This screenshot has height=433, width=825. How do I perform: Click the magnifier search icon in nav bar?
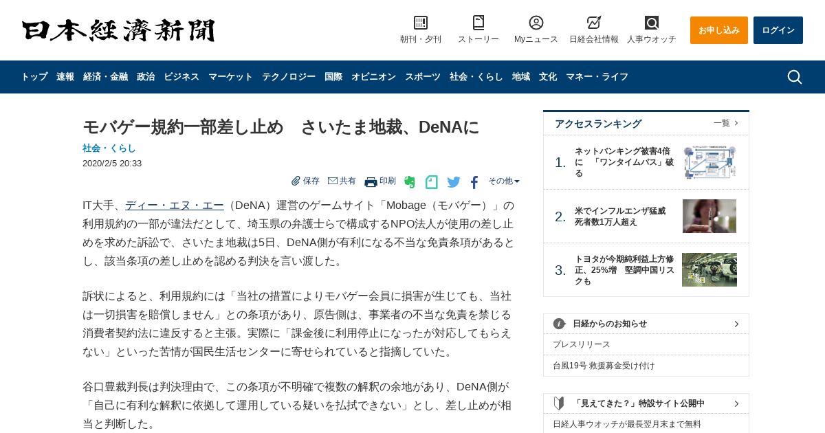(795, 77)
